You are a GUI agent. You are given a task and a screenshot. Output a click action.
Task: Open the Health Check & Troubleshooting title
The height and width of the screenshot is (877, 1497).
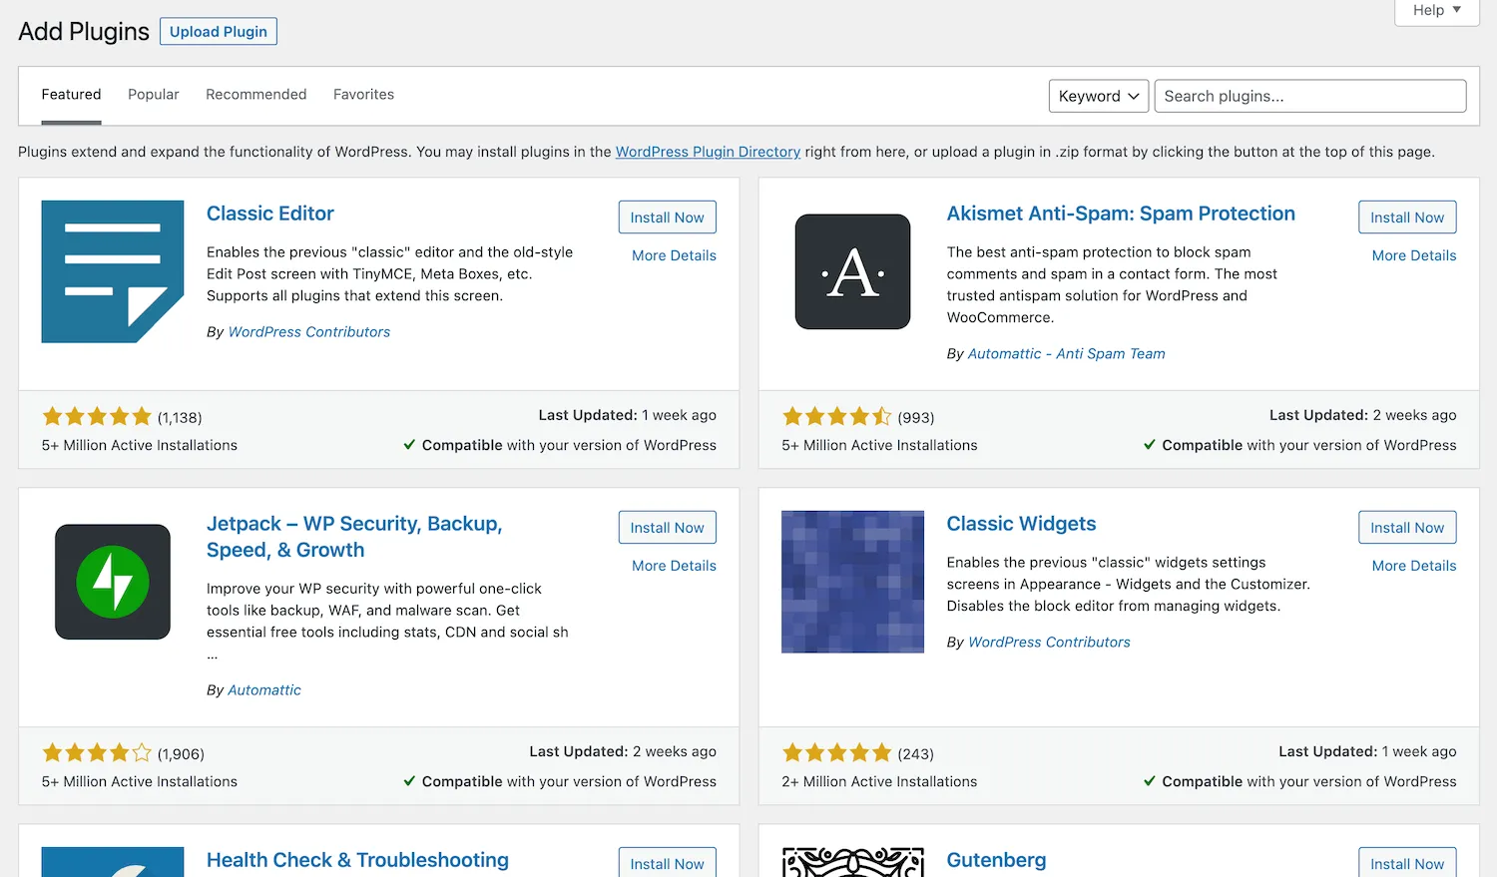(357, 860)
